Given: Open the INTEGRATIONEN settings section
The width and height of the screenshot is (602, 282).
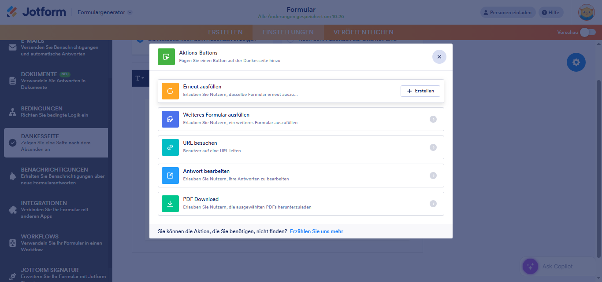Looking at the screenshot, I should click(56, 209).
